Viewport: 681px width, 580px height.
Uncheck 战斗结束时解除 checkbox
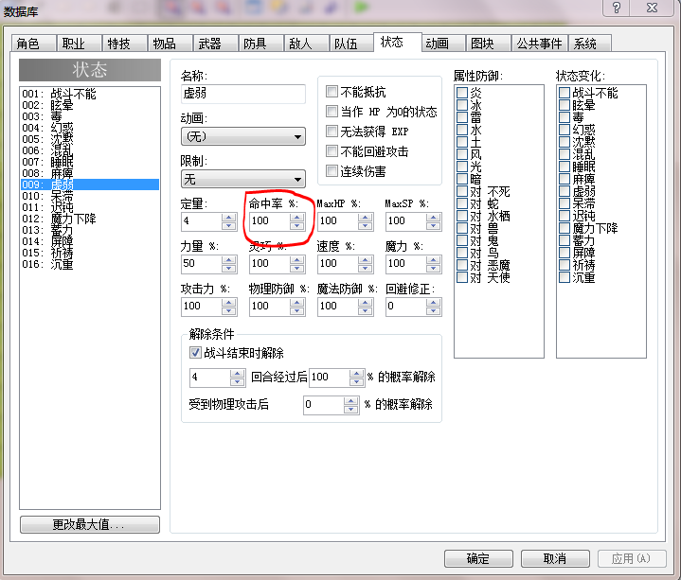[x=195, y=352]
